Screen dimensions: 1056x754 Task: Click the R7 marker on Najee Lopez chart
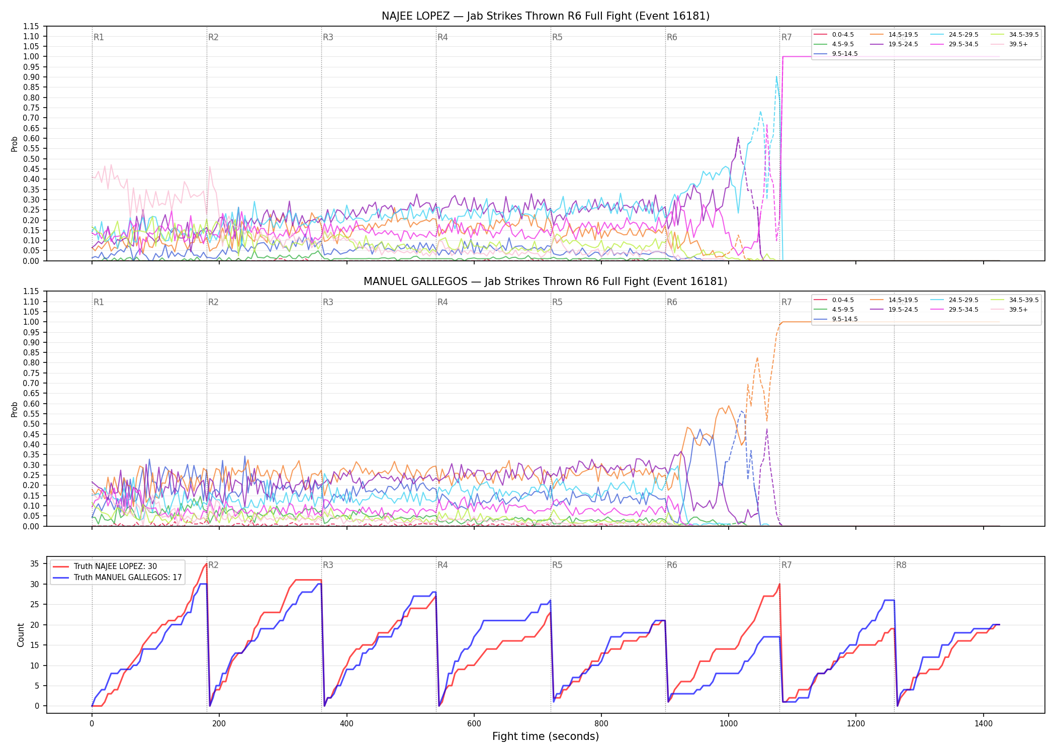point(786,37)
